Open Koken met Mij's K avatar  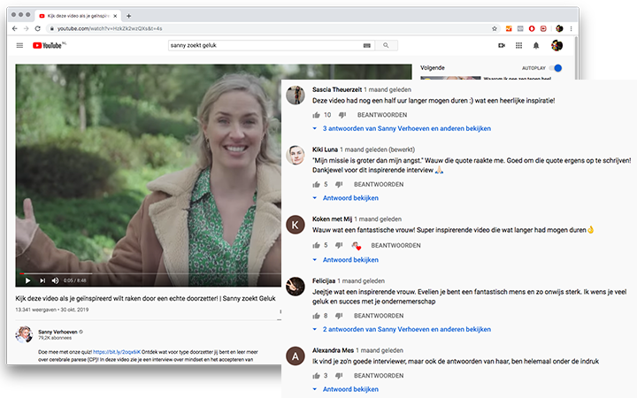295,225
